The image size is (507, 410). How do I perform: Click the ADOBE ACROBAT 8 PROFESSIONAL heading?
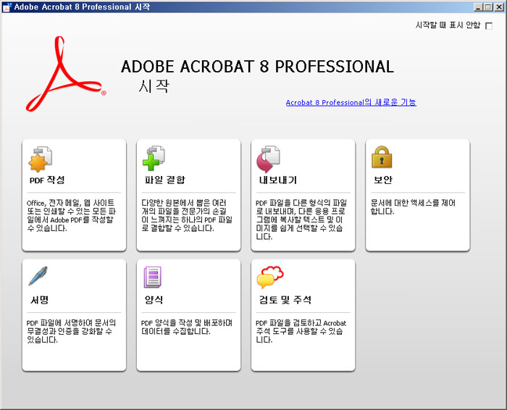click(257, 67)
